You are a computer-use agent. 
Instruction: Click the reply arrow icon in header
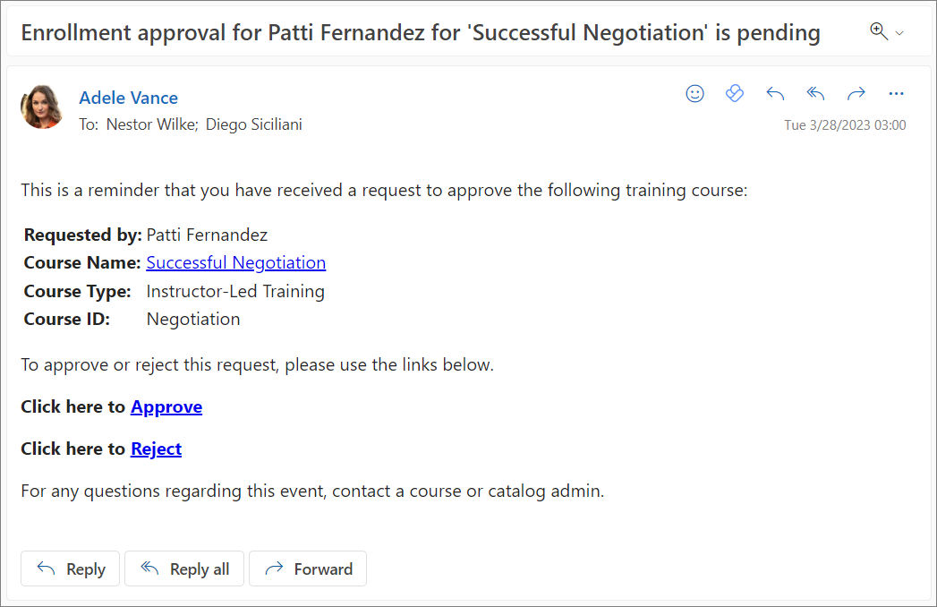click(775, 94)
